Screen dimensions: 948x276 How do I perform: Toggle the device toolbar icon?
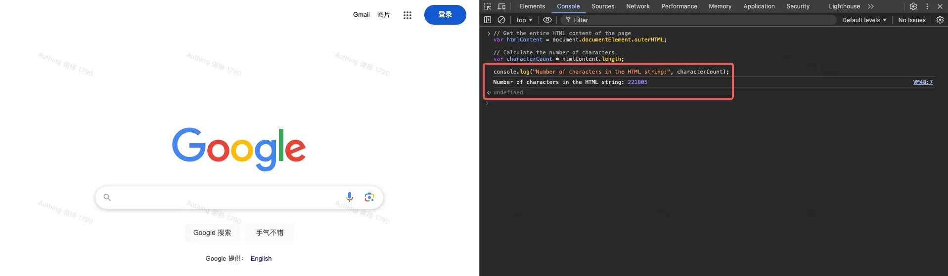501,6
